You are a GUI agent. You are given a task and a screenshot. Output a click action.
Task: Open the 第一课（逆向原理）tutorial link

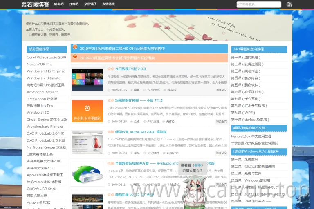(246, 58)
